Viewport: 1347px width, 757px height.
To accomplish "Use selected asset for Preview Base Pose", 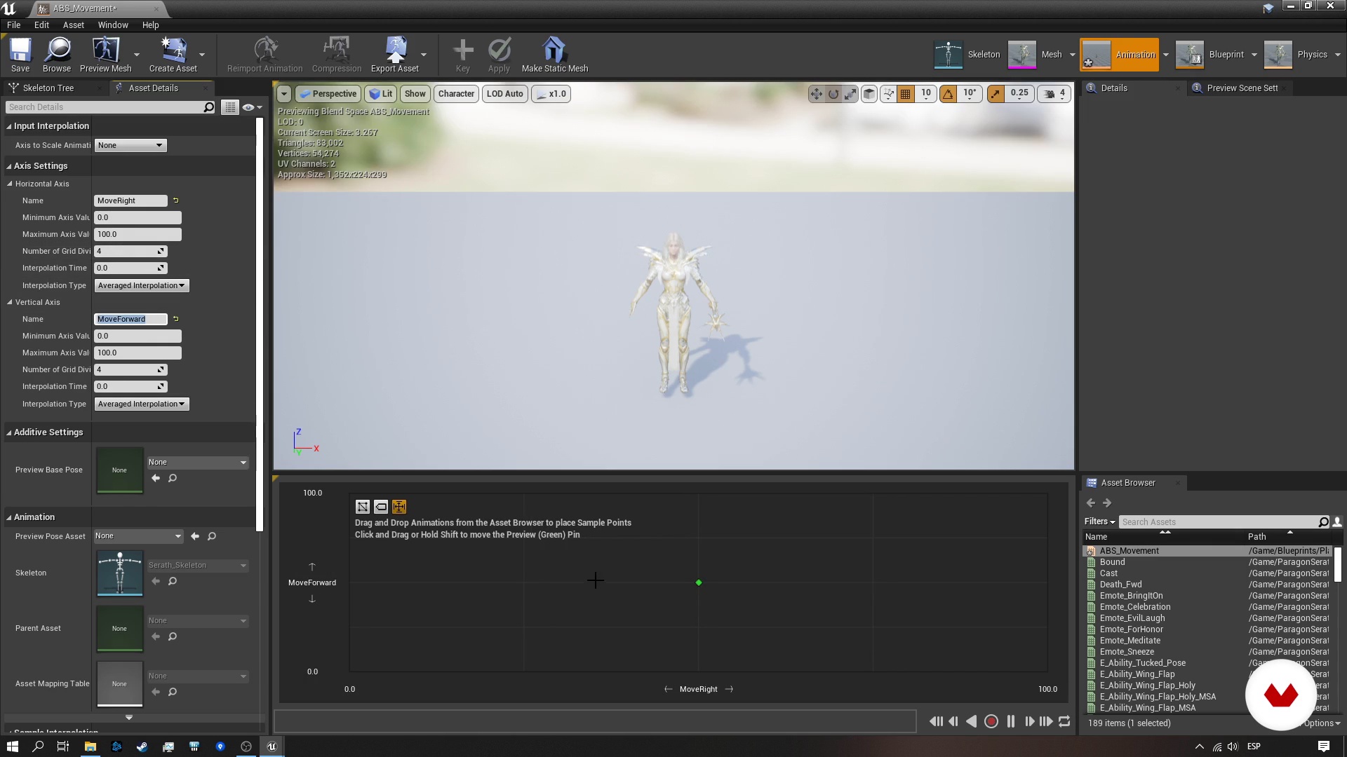I will 156,478.
